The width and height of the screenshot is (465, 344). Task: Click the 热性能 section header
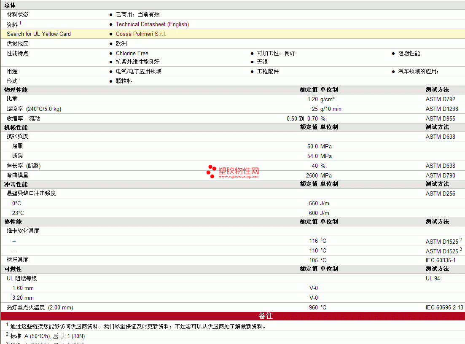(x=13, y=222)
